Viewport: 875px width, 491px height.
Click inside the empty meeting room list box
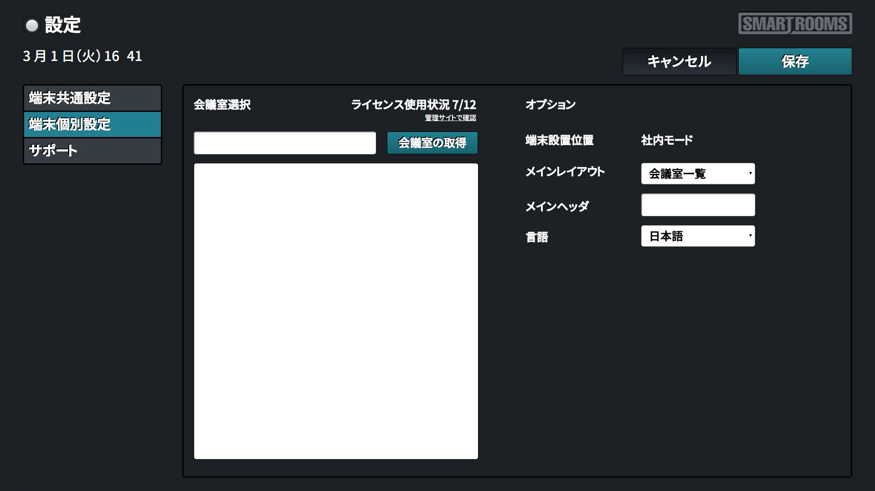pos(336,311)
